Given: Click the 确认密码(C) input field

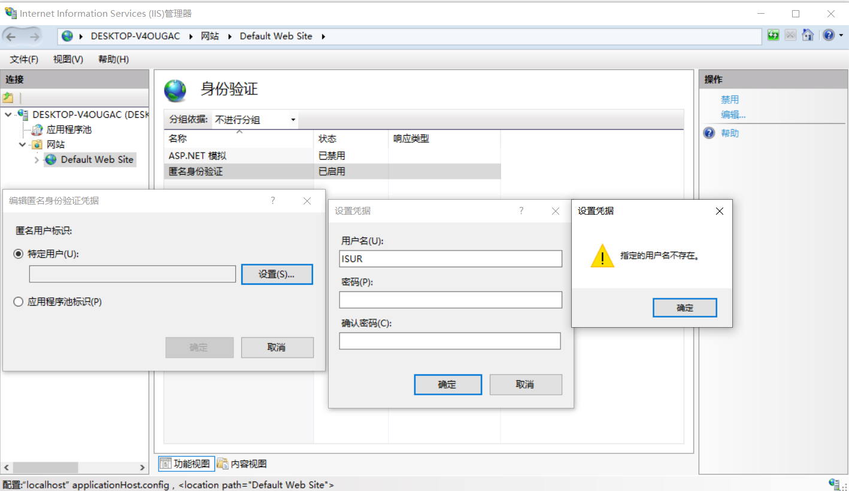Looking at the screenshot, I should [x=450, y=341].
